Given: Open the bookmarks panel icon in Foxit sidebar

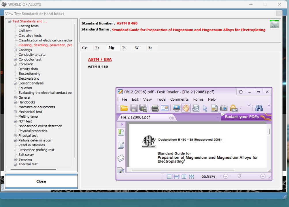Looking at the screenshot, I should point(121,133).
